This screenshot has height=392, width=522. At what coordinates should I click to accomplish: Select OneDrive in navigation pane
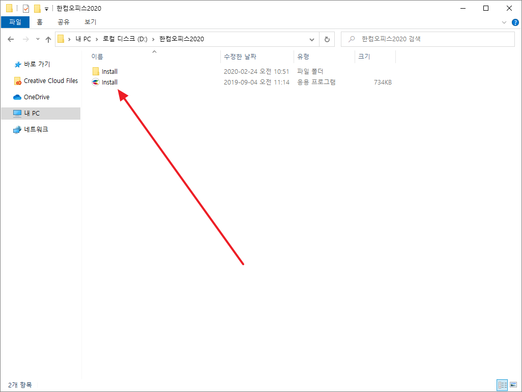pos(36,97)
